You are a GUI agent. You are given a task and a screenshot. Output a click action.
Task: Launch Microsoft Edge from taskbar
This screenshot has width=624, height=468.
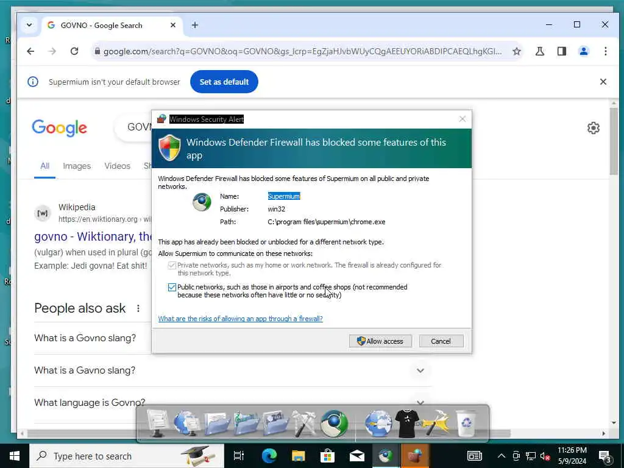269,456
